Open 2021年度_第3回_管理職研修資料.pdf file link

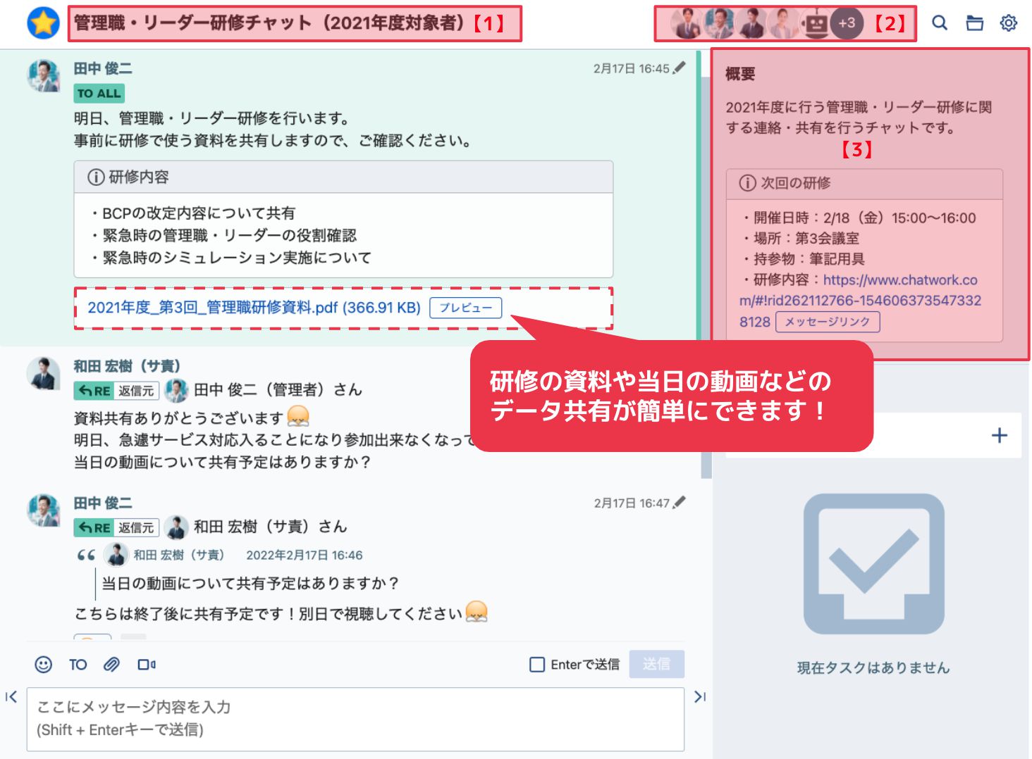click(x=254, y=308)
